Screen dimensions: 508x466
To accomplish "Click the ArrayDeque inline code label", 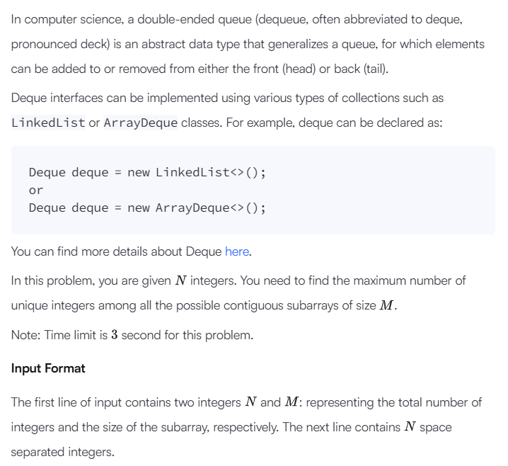I will click(140, 123).
